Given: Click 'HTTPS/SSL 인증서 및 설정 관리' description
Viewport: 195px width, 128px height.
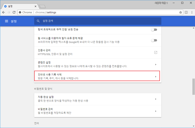Looking at the screenshot, I should [55, 54].
